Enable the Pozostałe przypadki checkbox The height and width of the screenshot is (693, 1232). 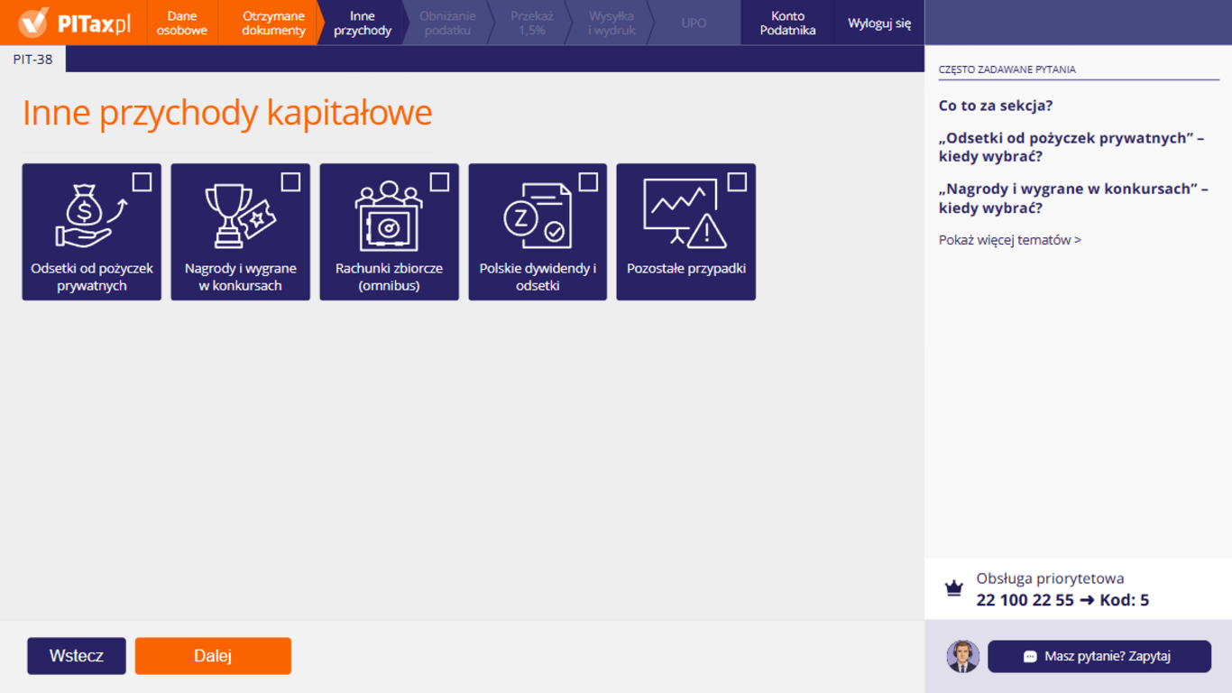point(737,182)
